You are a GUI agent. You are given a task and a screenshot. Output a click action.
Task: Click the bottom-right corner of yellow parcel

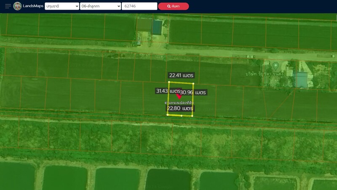click(192, 116)
